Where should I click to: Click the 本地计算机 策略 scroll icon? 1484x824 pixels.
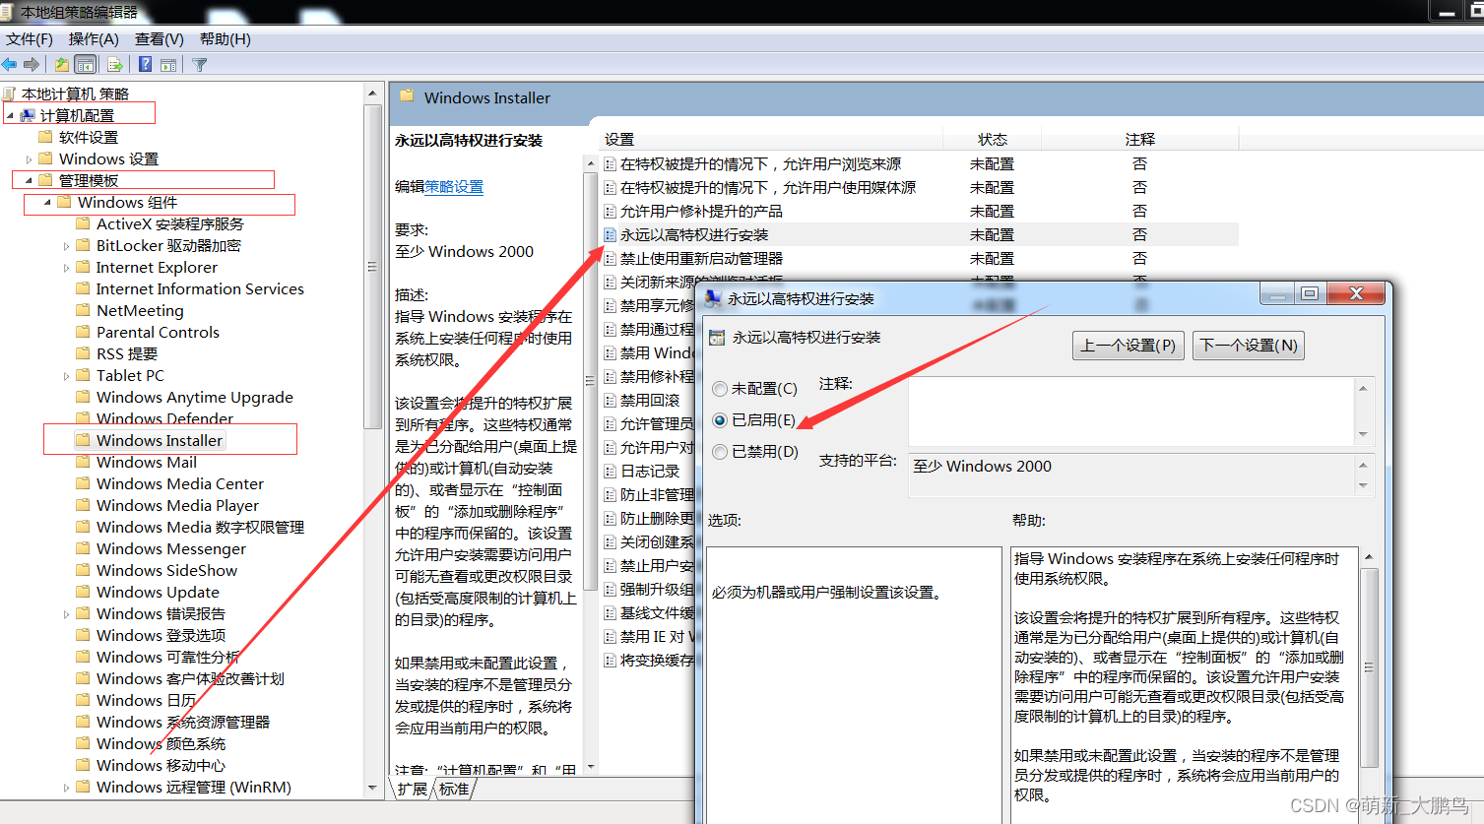pyautogui.click(x=9, y=94)
